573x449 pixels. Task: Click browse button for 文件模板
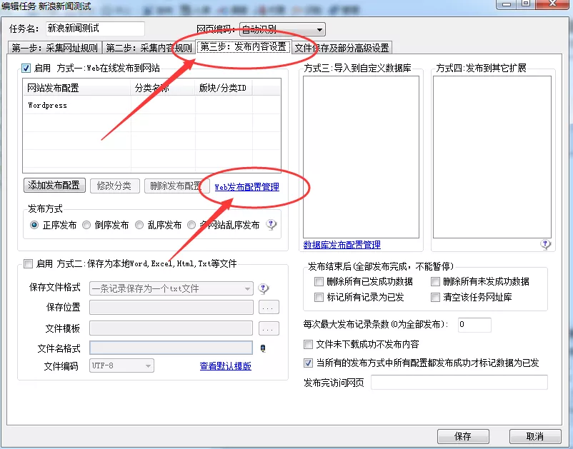(x=268, y=328)
